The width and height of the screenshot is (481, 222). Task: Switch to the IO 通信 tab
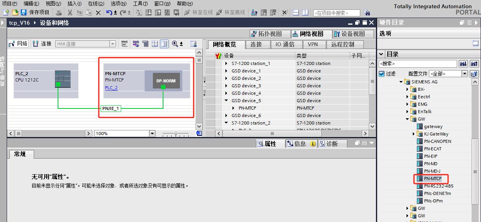[285, 44]
